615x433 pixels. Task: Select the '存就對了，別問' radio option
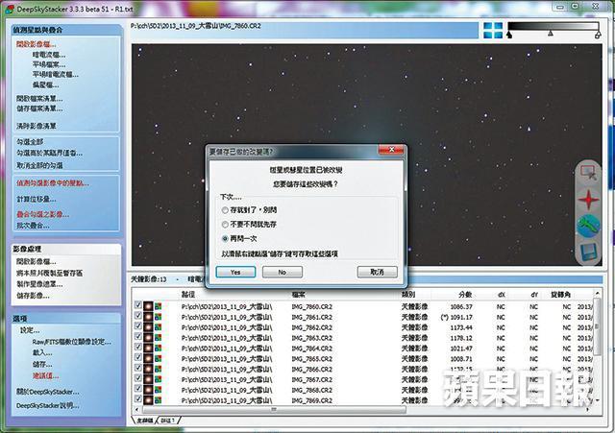(x=225, y=206)
